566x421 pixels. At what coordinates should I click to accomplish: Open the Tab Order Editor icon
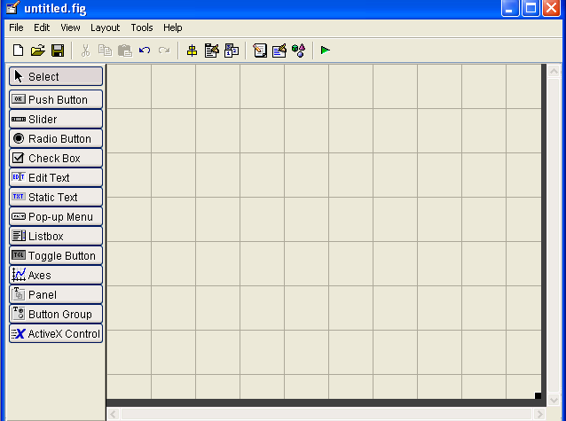point(232,51)
